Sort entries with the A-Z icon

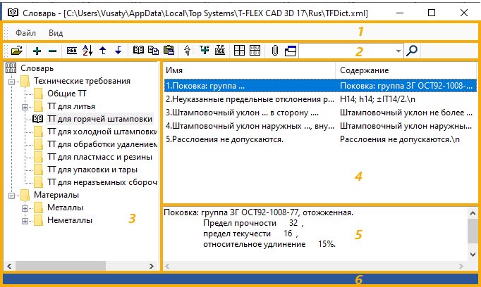[x=87, y=50]
